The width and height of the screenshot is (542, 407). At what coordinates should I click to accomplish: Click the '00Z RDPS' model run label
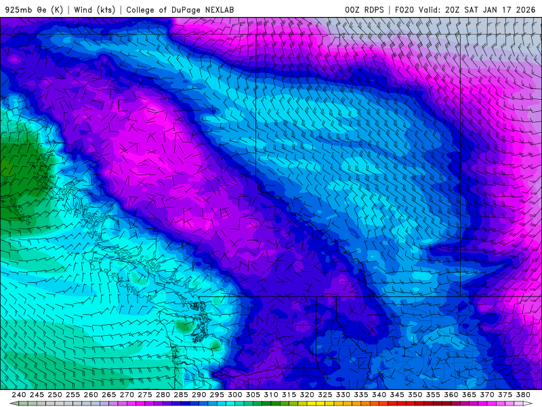(x=364, y=9)
